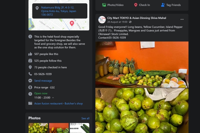The width and height of the screenshot is (200, 133).
Task: Open the Butcher's shop category link
Action: click(74, 103)
